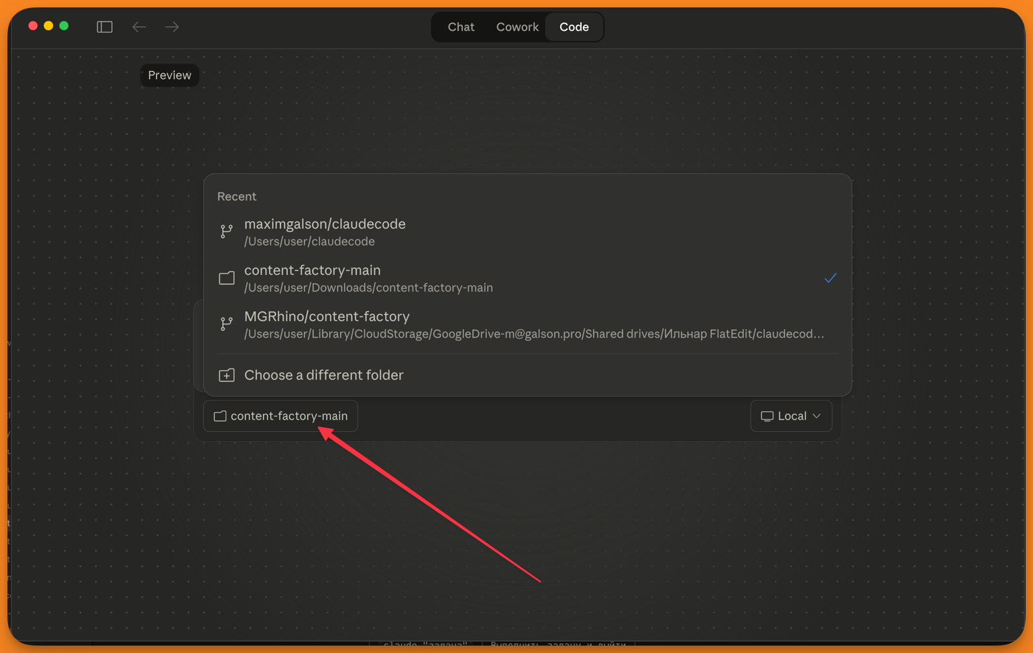Click the chevron next to Local
This screenshot has width=1033, height=653.
816,416
